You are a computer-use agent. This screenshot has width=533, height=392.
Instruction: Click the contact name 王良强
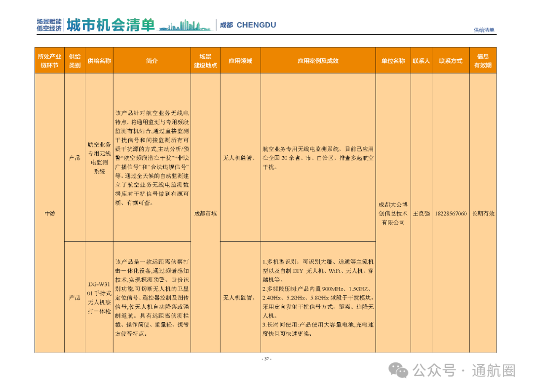(421, 214)
